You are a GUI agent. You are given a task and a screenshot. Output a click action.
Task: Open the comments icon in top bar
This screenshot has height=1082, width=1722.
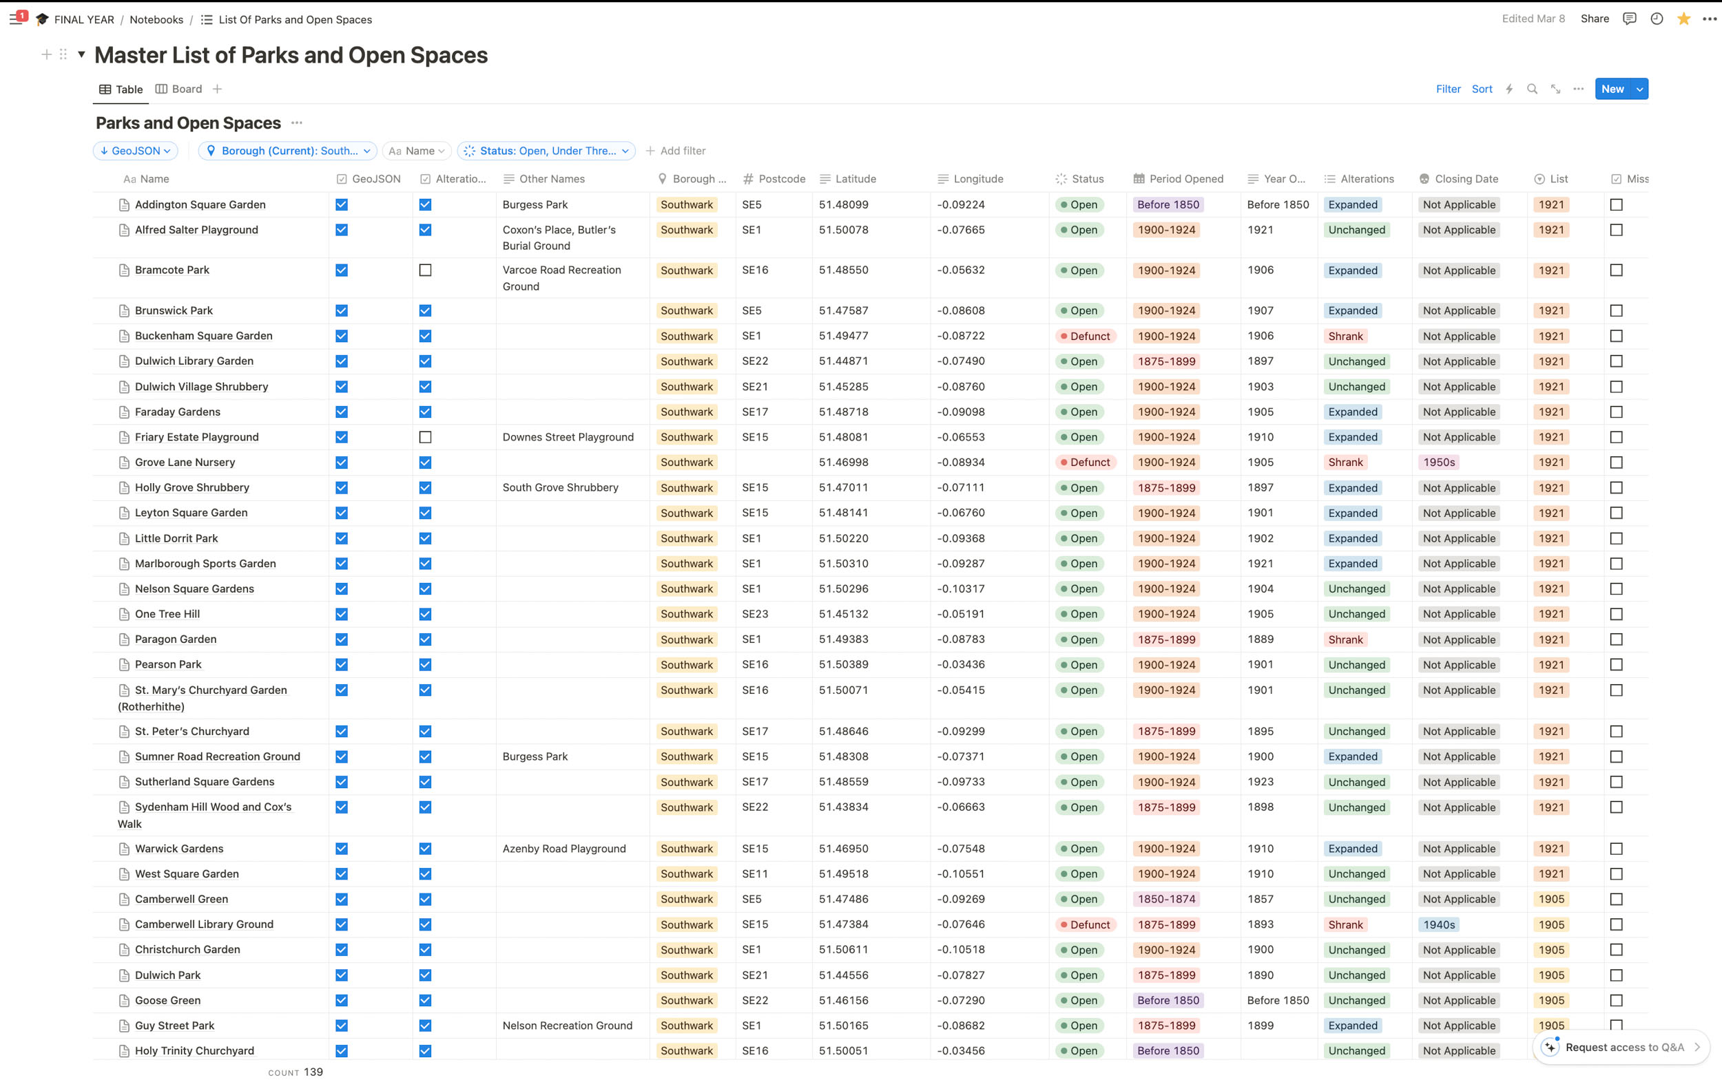coord(1629,19)
